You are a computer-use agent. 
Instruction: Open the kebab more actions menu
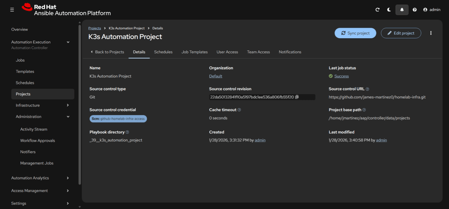click(431, 33)
